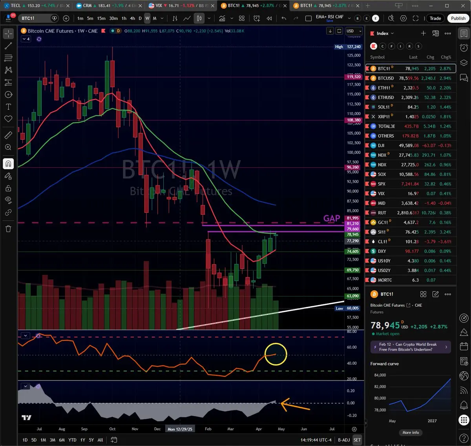Filter watchlist by red flag color
Screen dimensions: 471x446
tap(374, 46)
